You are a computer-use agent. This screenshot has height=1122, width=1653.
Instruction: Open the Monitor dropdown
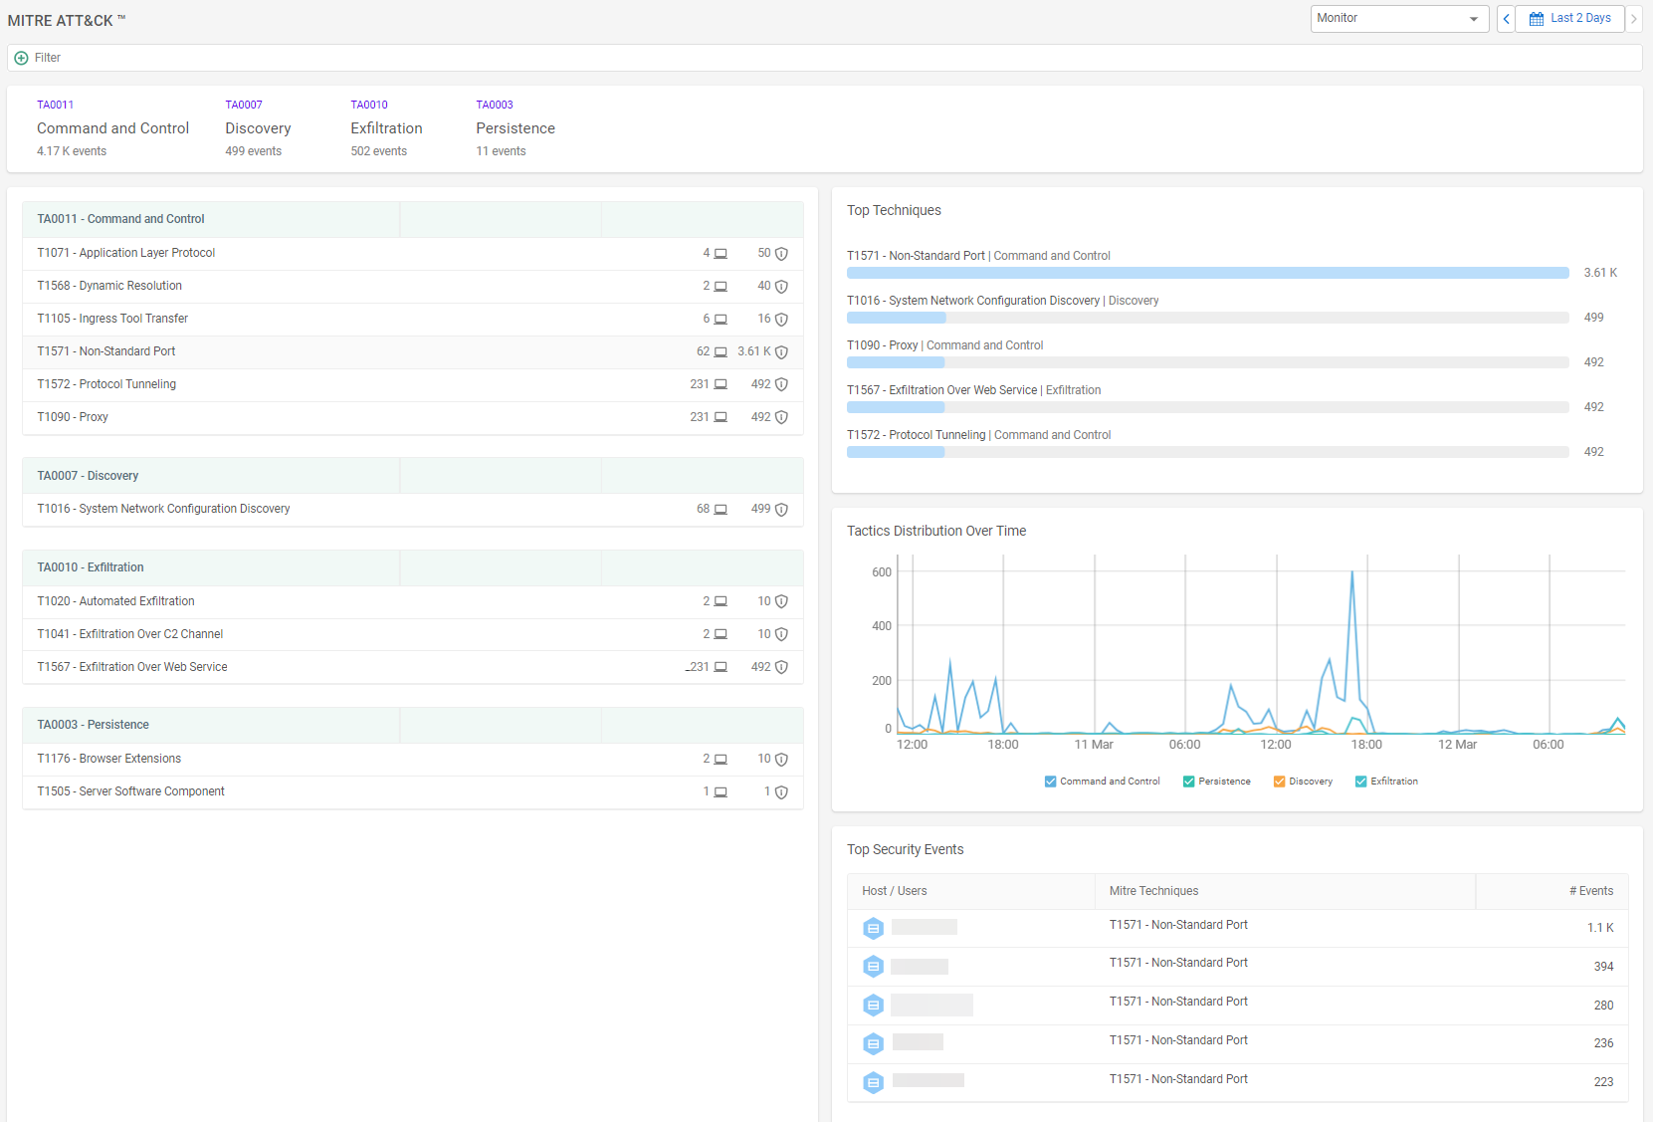[1399, 18]
